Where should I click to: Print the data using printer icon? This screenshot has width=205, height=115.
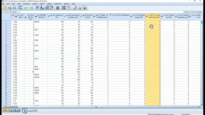point(15,8)
